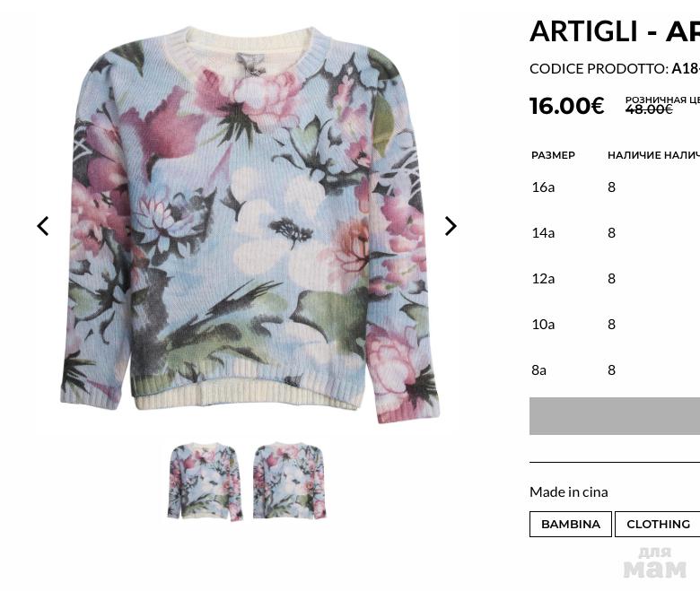
Task: Go to next product image arrow
Action: [451, 226]
